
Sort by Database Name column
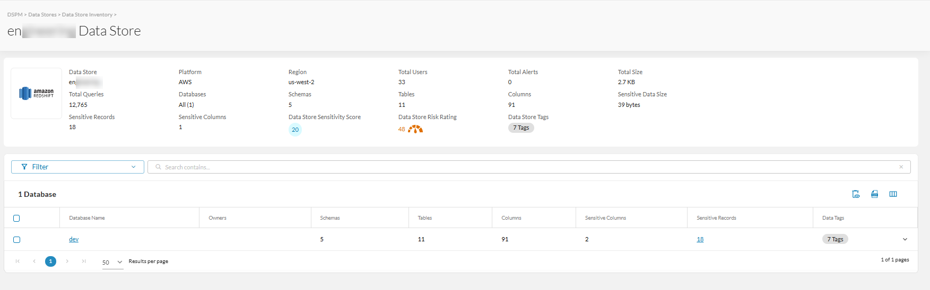tap(87, 218)
